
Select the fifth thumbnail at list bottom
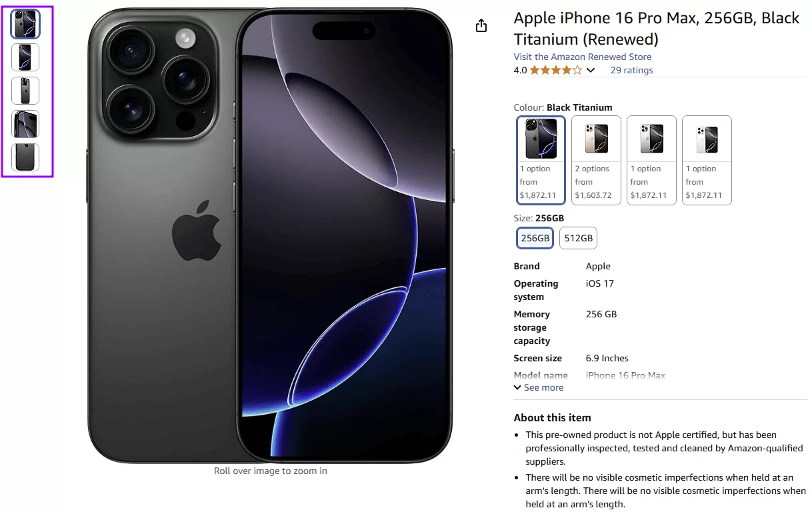(25, 157)
